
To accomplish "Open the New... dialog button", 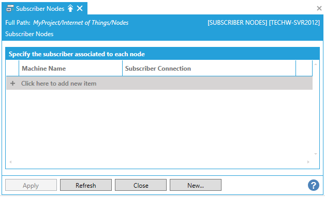I will pos(196,185).
